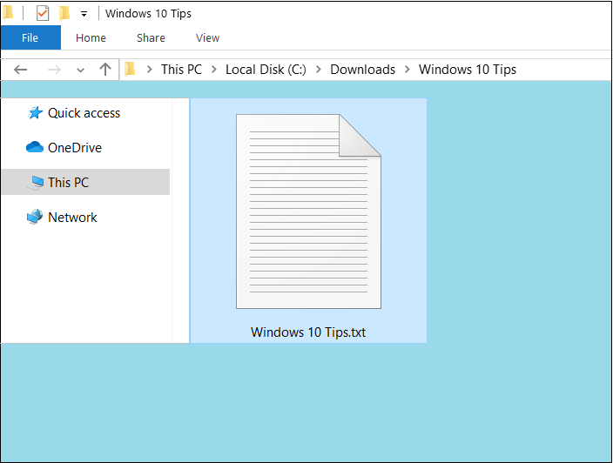Viewport: 613px width, 463px height.
Task: Click the Back navigation arrow
Action: (20, 70)
